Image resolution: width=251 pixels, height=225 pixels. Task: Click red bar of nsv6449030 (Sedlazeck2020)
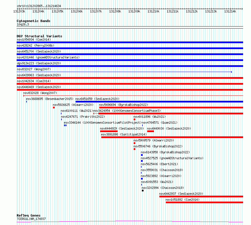point(151,131)
